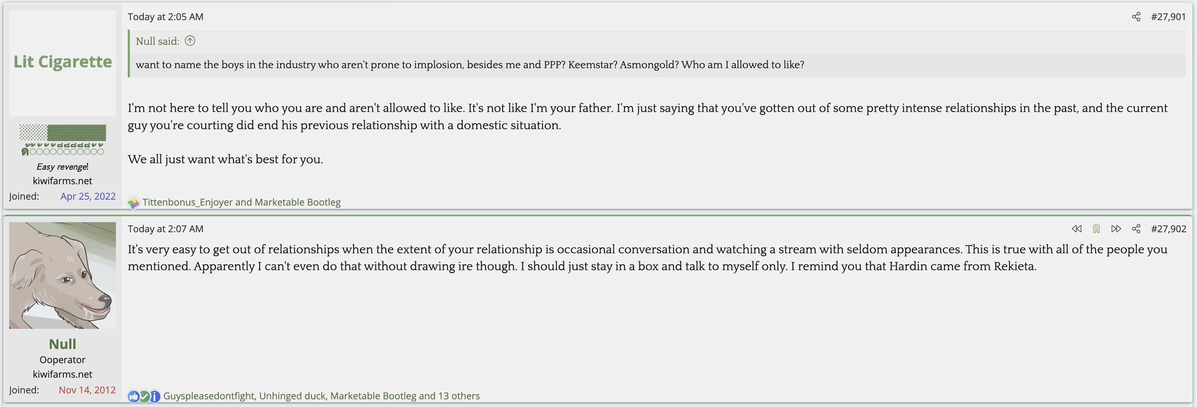Click share icon on post #27,902
Viewport: 1197px width, 407px height.
1136,229
